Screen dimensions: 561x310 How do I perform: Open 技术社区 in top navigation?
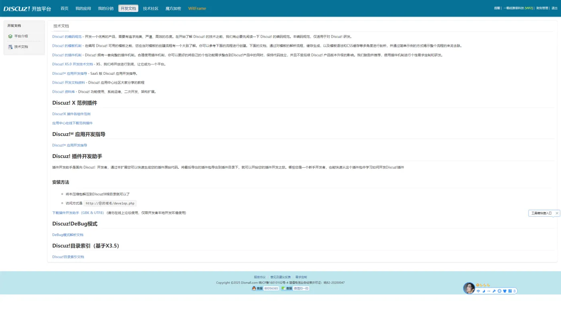click(x=151, y=8)
